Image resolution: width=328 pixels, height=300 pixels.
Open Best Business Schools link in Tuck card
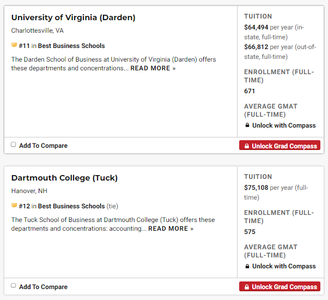point(71,206)
